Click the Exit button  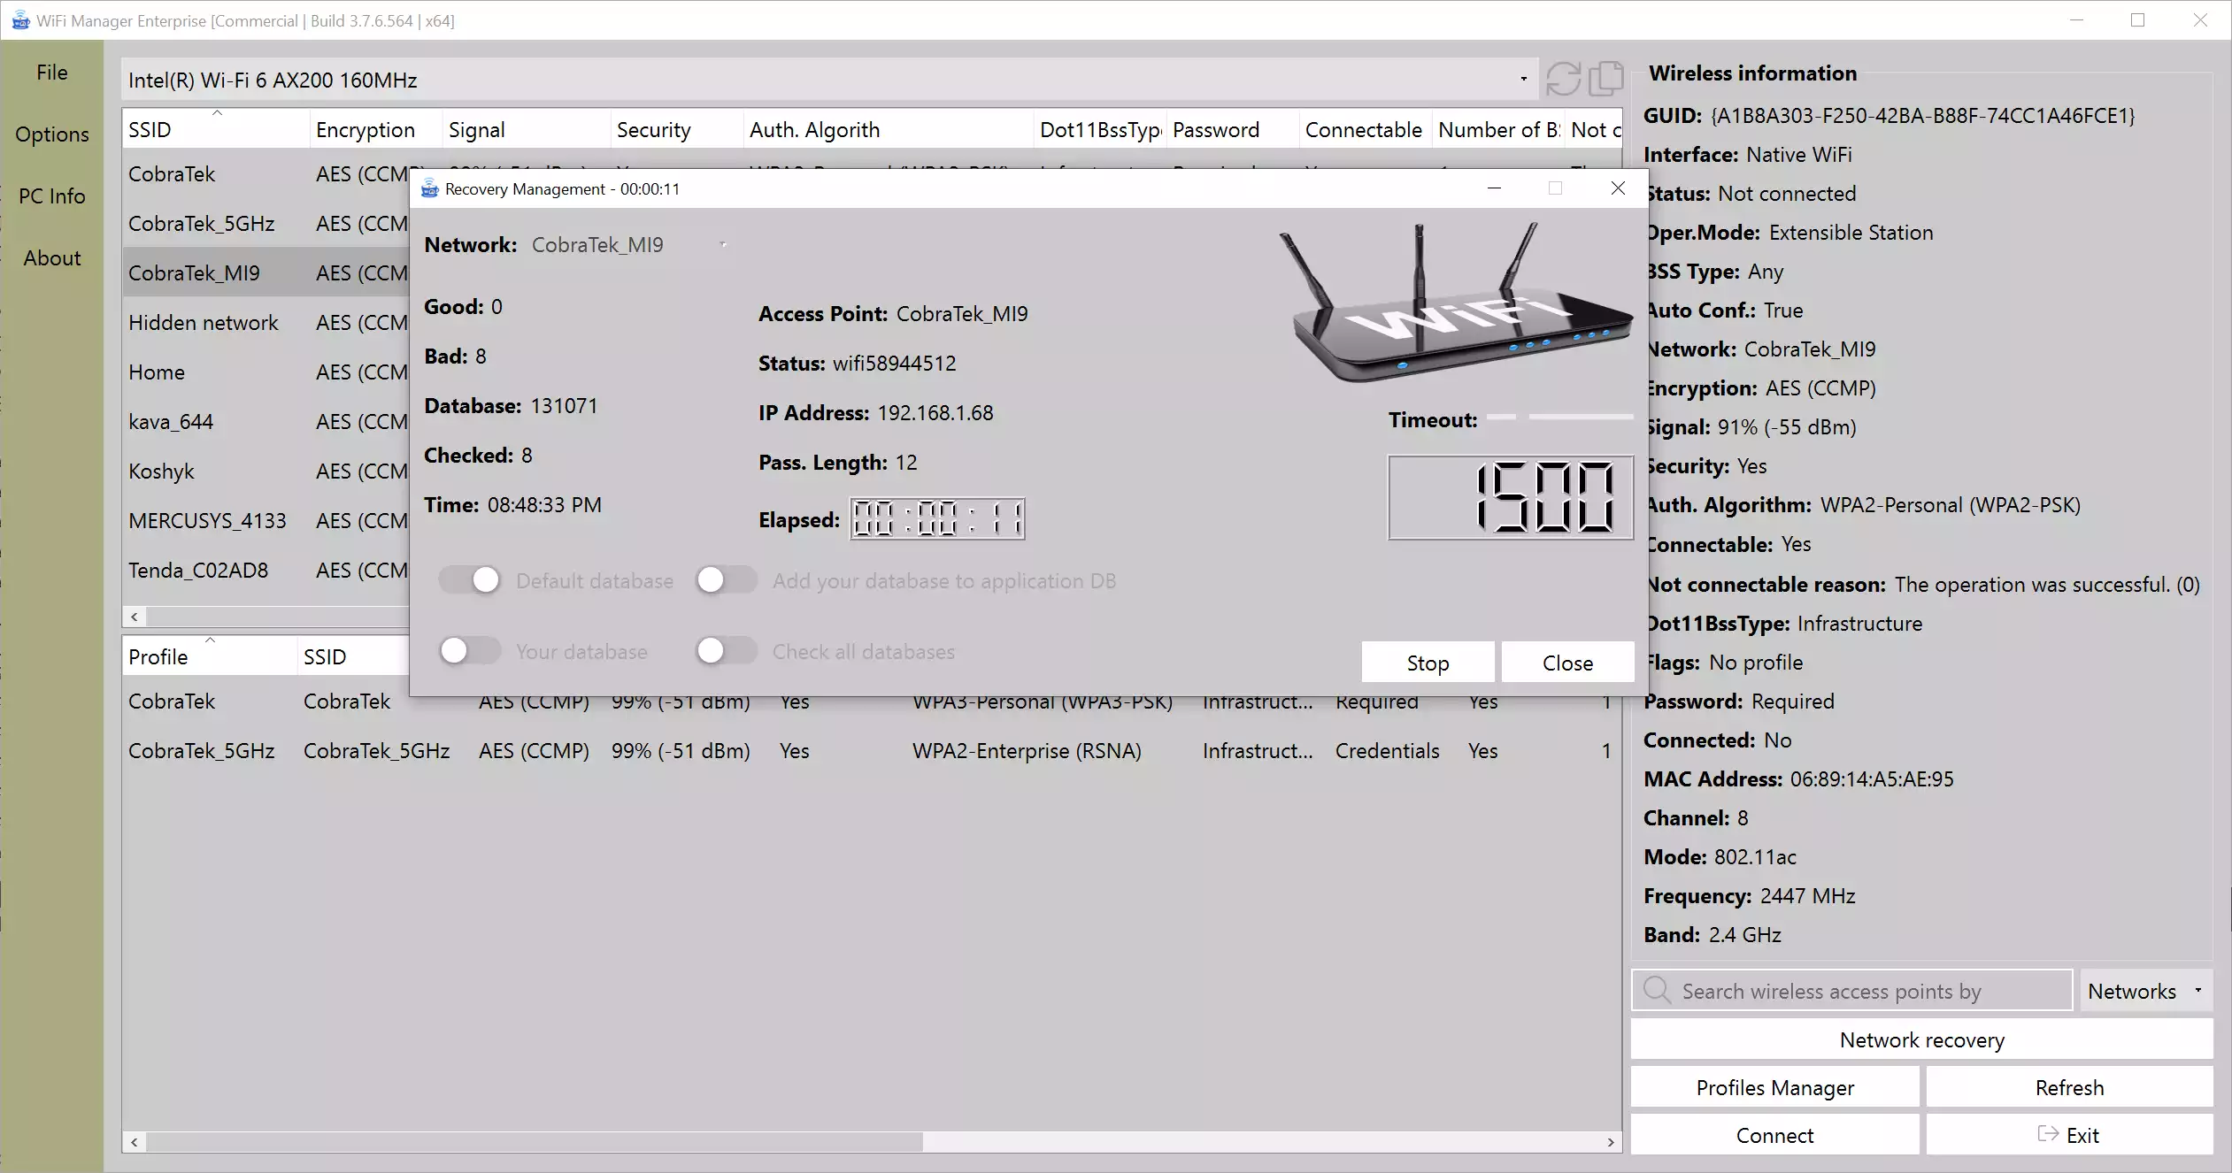[2069, 1135]
